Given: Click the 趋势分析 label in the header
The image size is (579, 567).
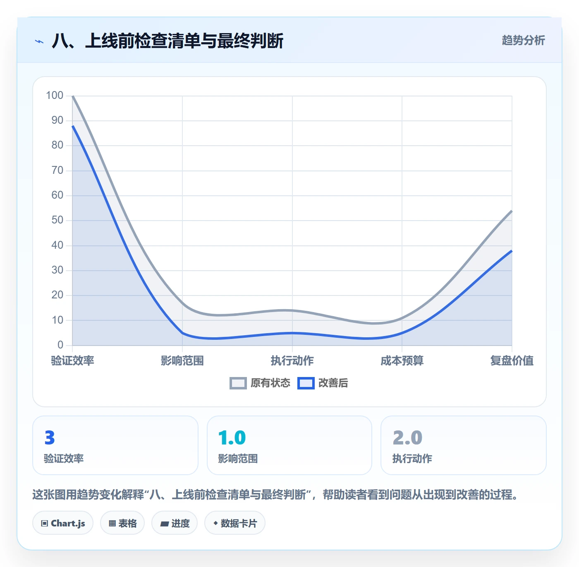Looking at the screenshot, I should [x=523, y=40].
